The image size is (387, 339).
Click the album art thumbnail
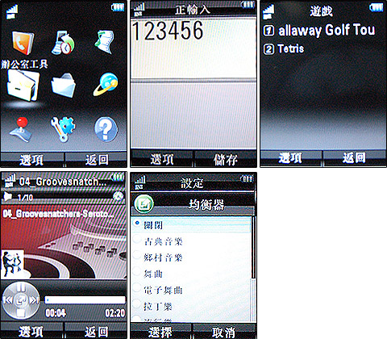pyautogui.click(x=12, y=264)
